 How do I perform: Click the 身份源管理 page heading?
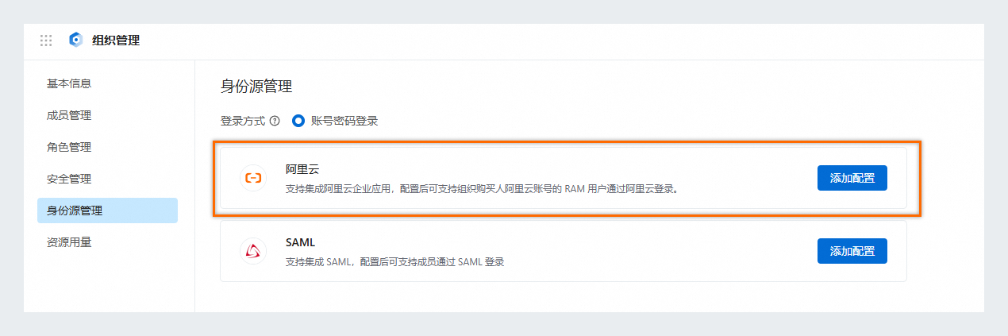(x=256, y=87)
